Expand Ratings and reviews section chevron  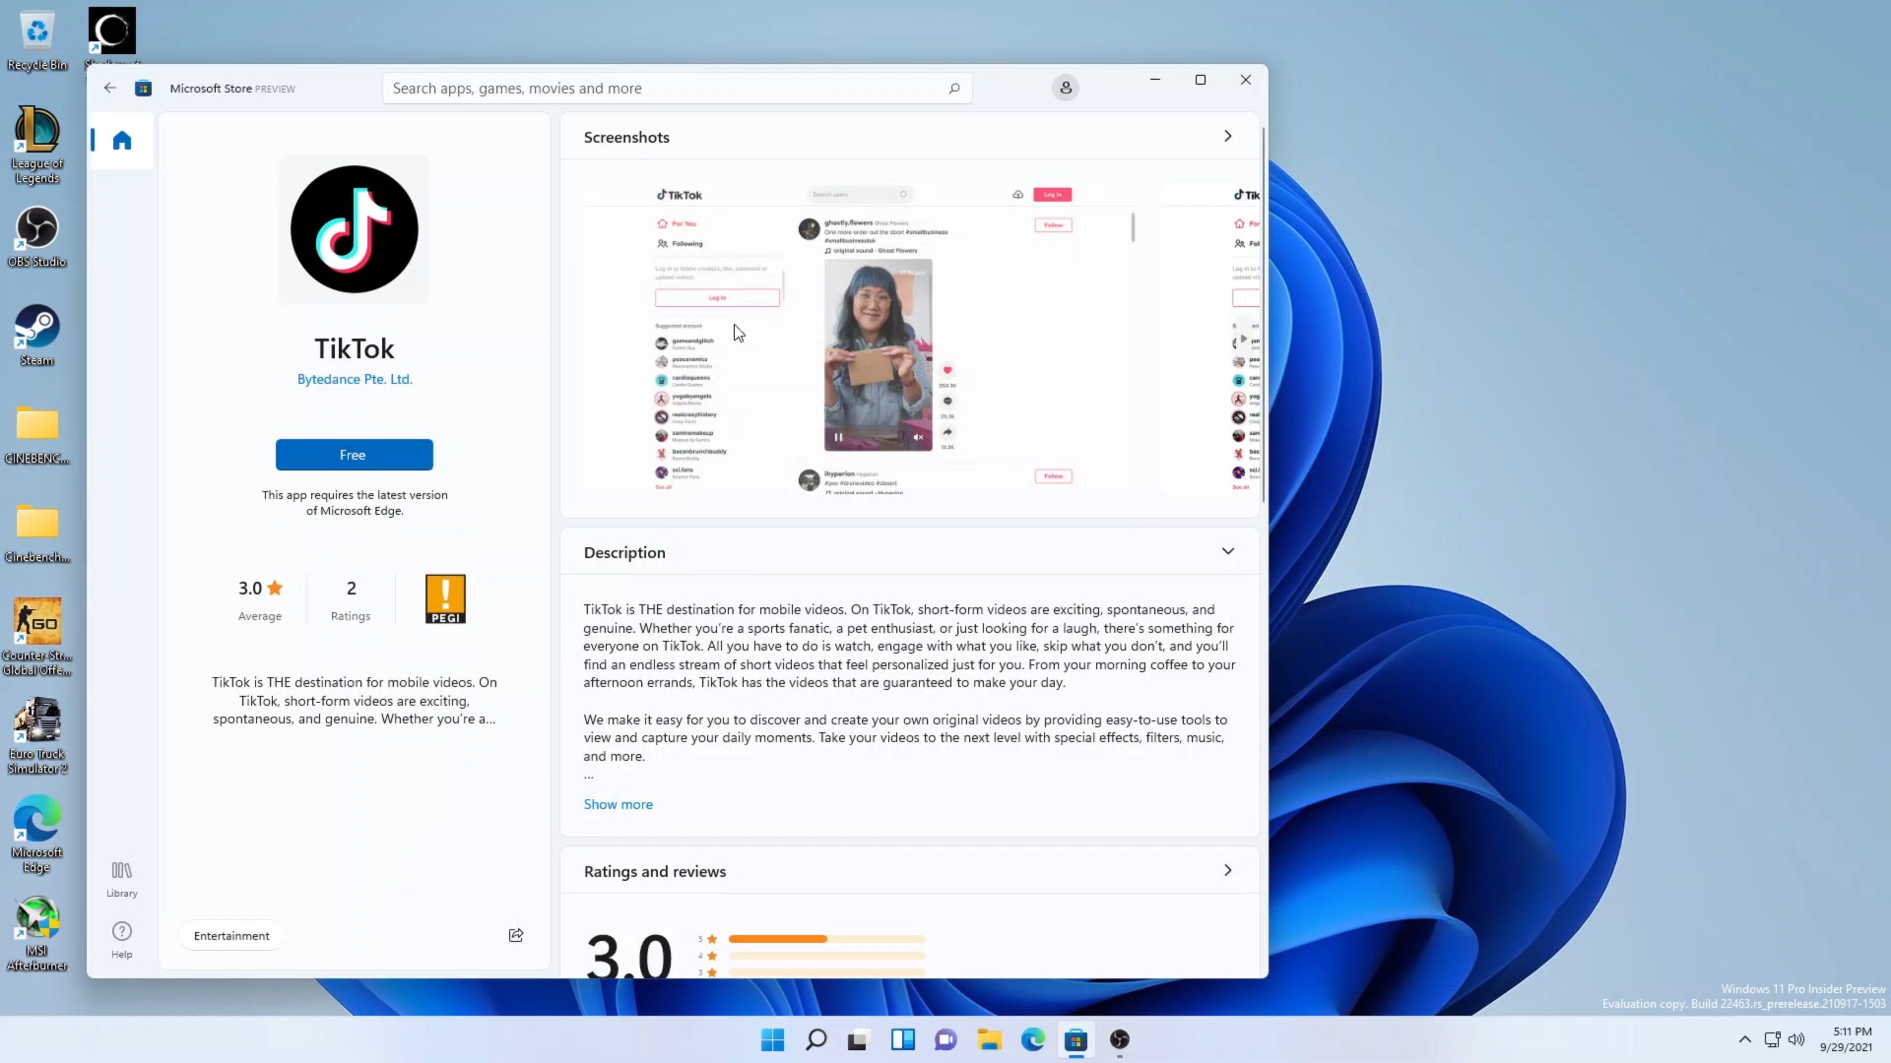pyautogui.click(x=1227, y=871)
